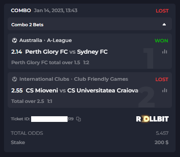Select Perth Glory FC vs Sydney FC match
180x157 pixels.
66,52
